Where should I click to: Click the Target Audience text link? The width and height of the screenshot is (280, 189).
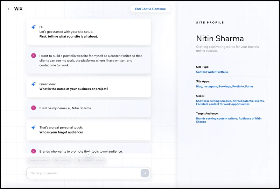[229, 120]
